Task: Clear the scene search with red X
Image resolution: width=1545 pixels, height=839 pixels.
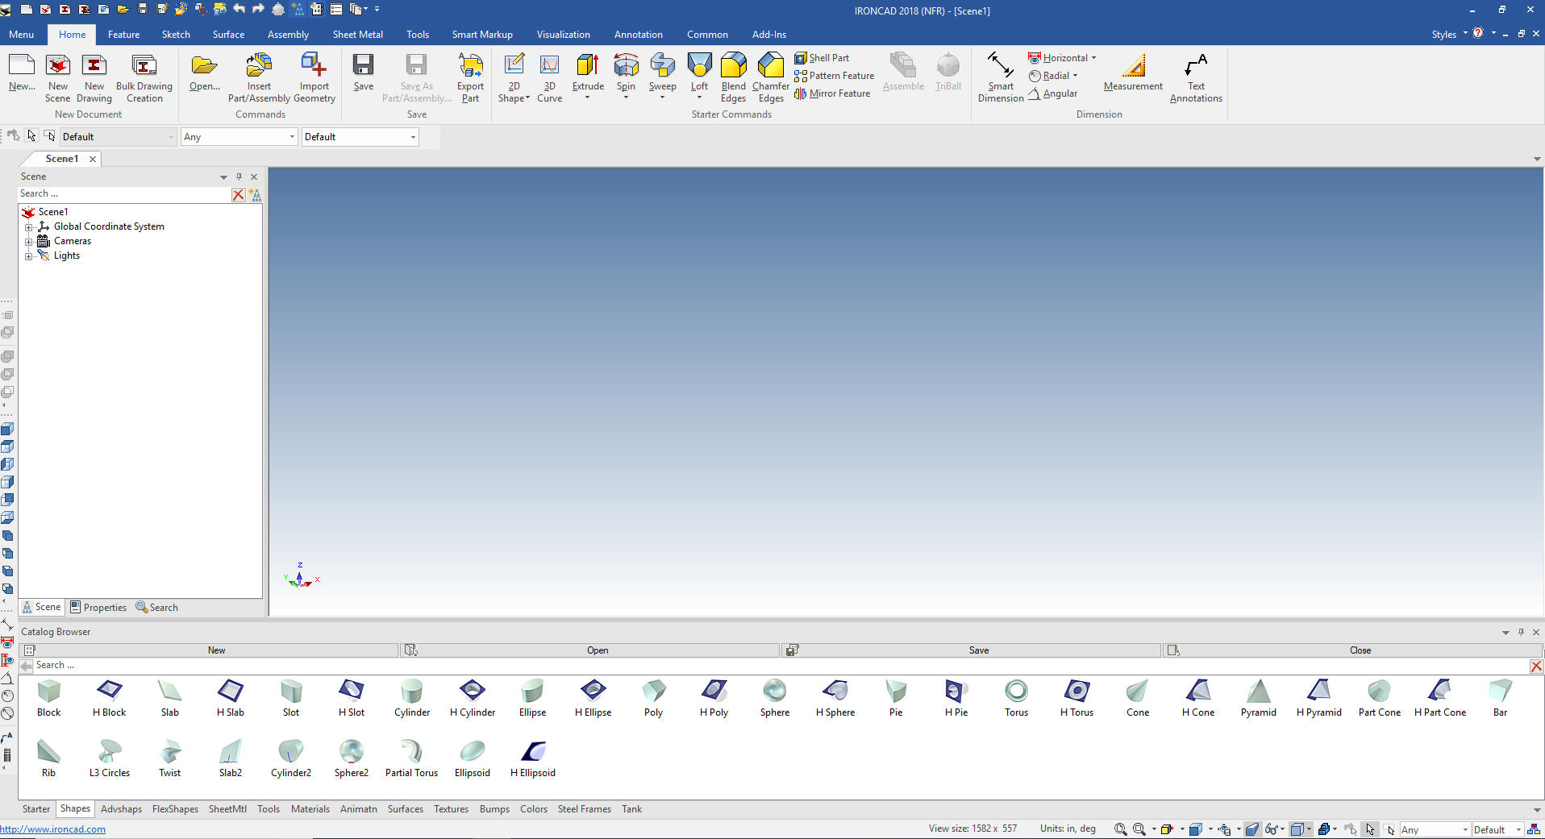Action: (238, 194)
